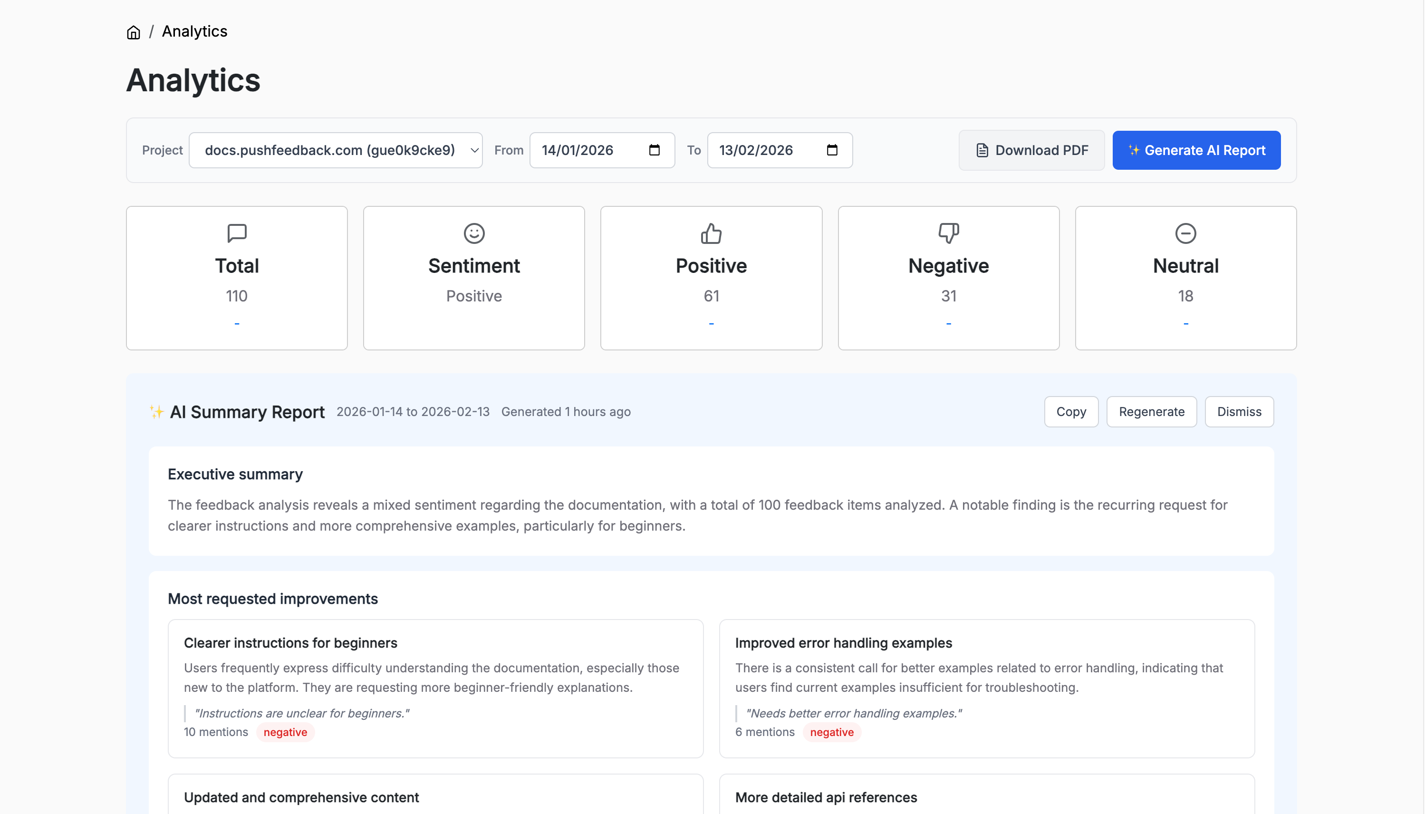Click the Analytics breadcrumb item
This screenshot has width=1425, height=814.
tap(194, 32)
